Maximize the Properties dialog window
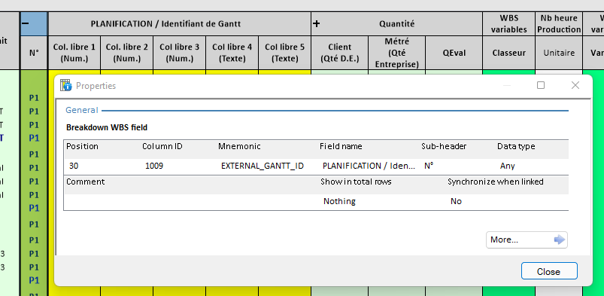 click(541, 85)
